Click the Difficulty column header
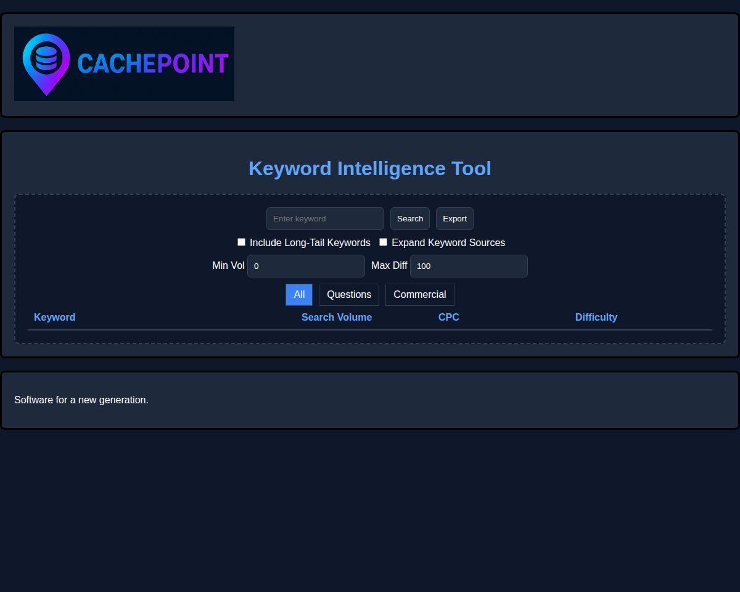Image resolution: width=740 pixels, height=592 pixels. click(596, 317)
